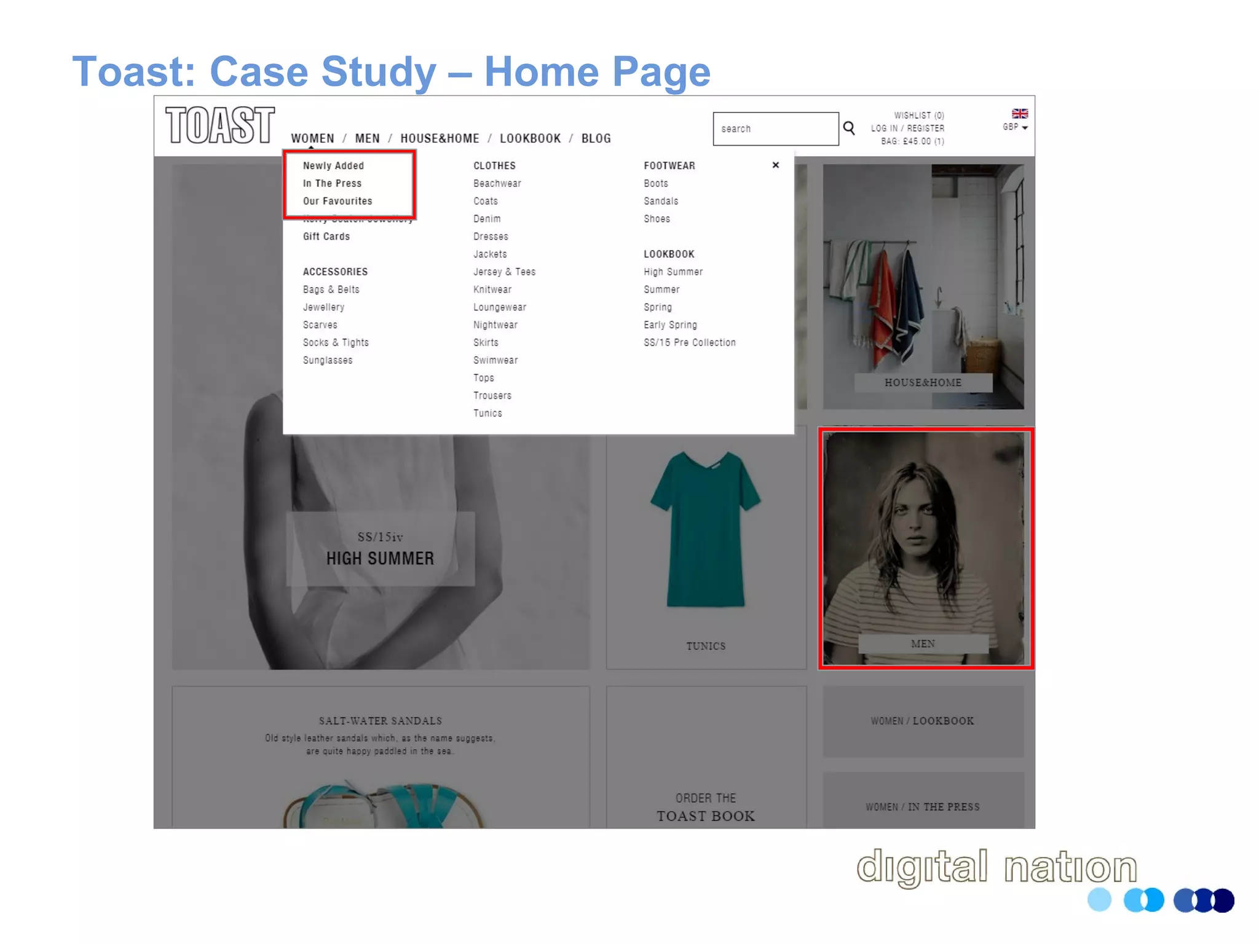Select In The Press menu entry
Viewport: 1259px width, 944px height.
332,183
